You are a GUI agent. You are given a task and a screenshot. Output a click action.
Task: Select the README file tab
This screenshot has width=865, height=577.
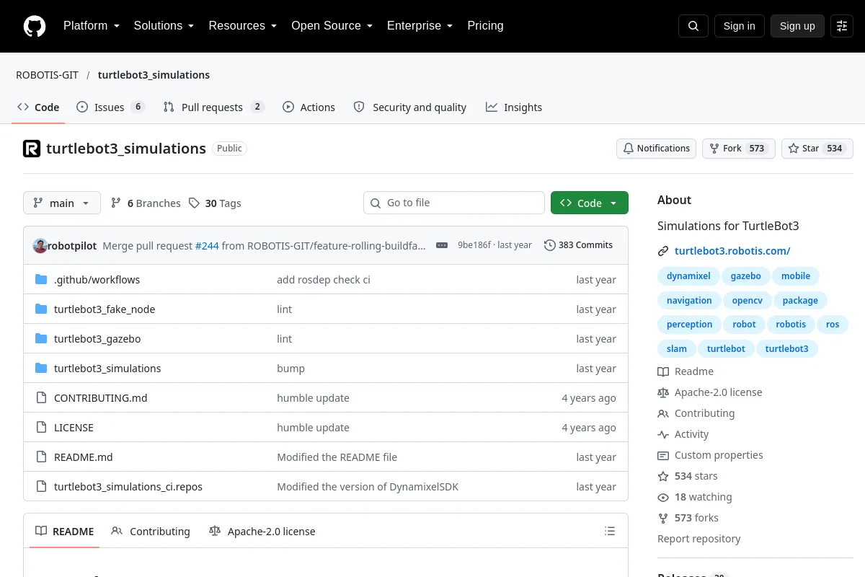click(65, 532)
